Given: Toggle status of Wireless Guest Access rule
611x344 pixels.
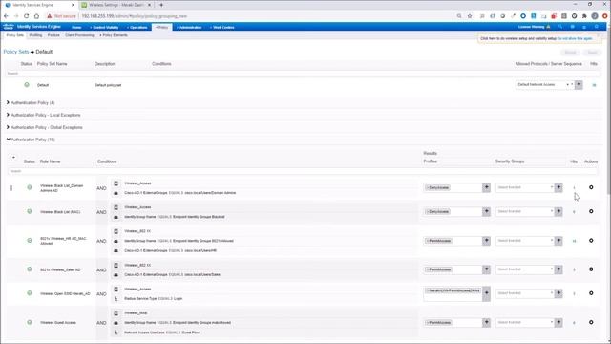Looking at the screenshot, I should [30, 323].
